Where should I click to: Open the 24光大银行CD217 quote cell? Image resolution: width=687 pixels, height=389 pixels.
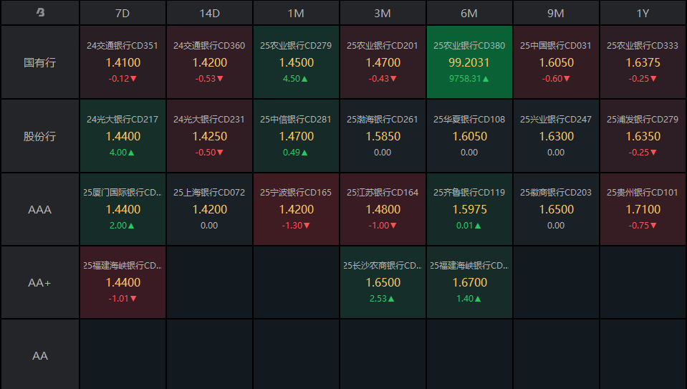tap(122, 136)
